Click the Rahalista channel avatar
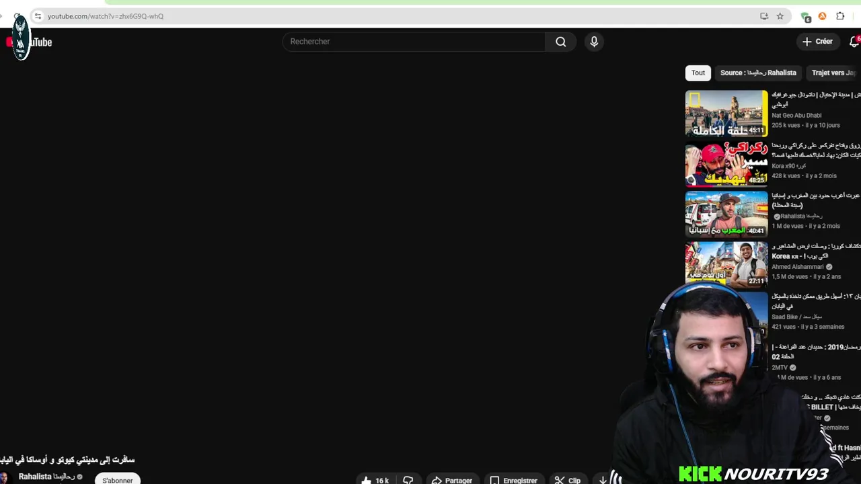Screen dimensions: 861x484 click(4, 478)
